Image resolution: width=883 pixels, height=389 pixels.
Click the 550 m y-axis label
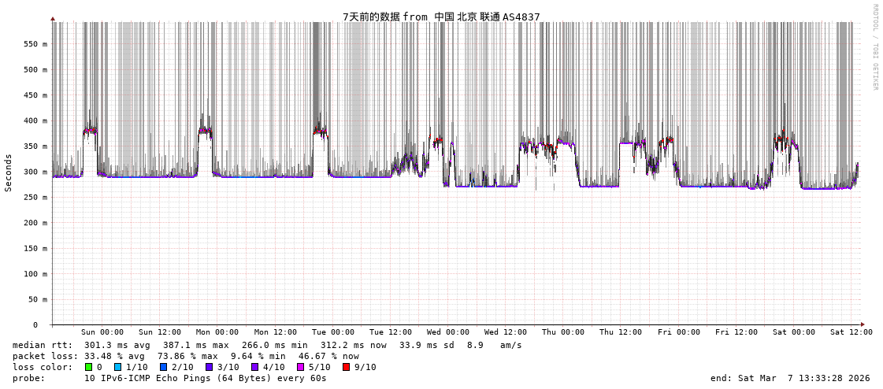[x=34, y=44]
